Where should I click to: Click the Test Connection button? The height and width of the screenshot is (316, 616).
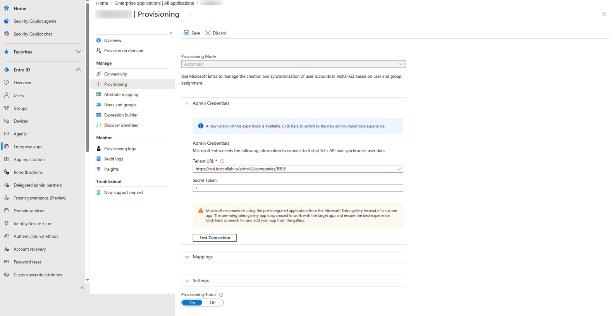click(215, 238)
